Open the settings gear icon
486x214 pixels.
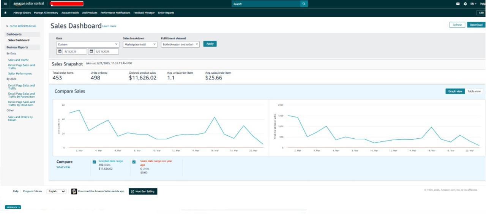click(465, 4)
